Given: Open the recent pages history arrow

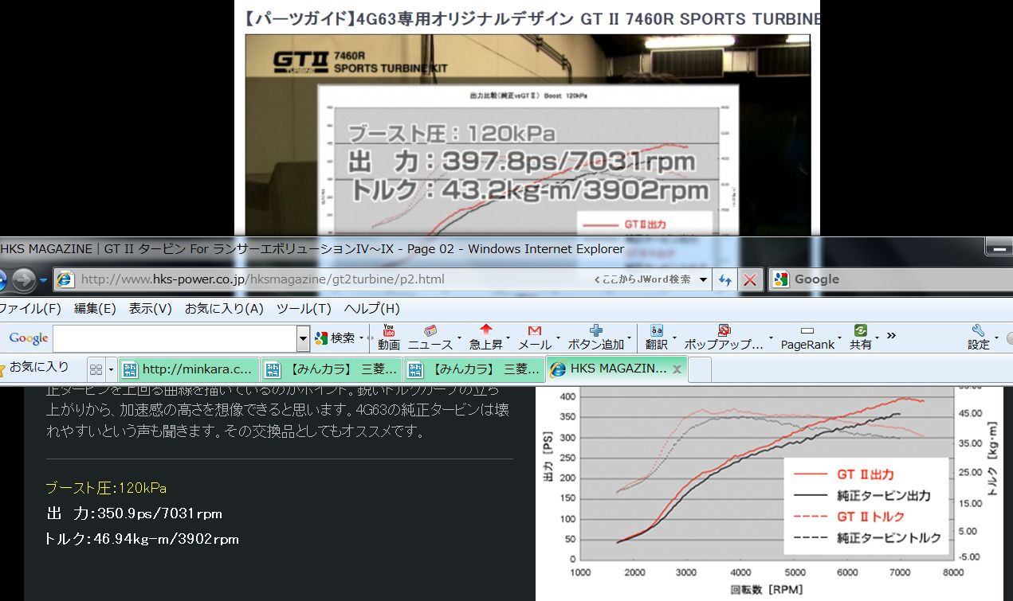Looking at the screenshot, I should [43, 280].
